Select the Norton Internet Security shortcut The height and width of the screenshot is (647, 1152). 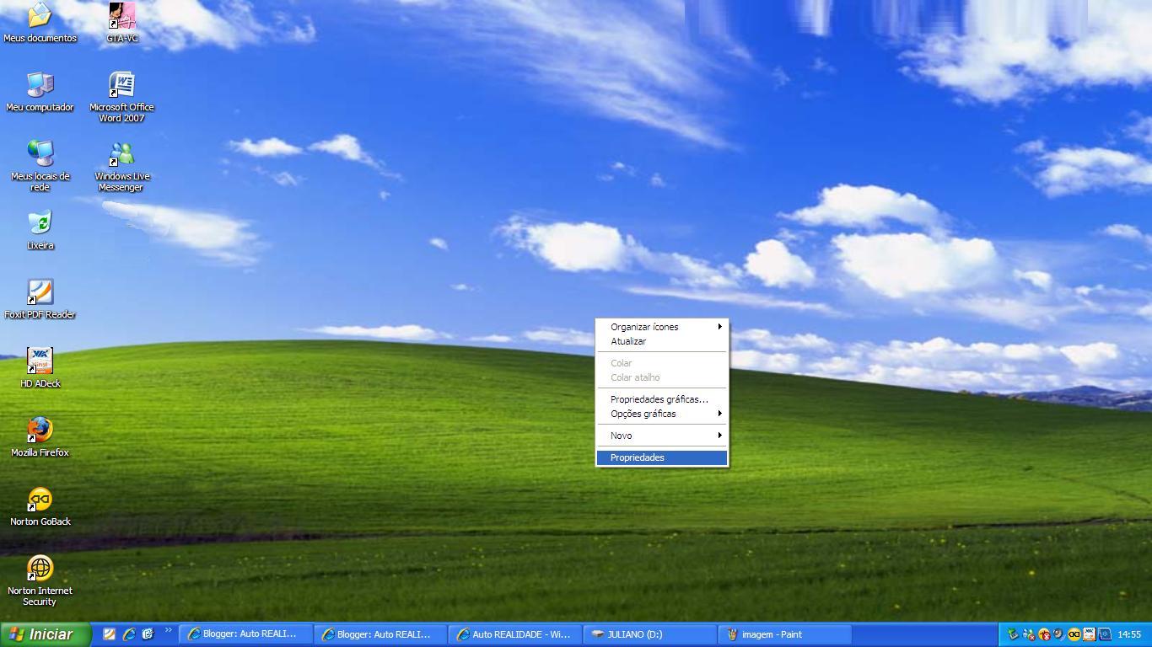(40, 580)
